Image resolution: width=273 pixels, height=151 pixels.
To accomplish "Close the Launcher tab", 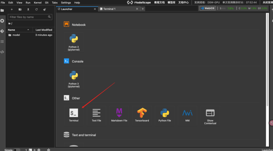I will 95,9.
